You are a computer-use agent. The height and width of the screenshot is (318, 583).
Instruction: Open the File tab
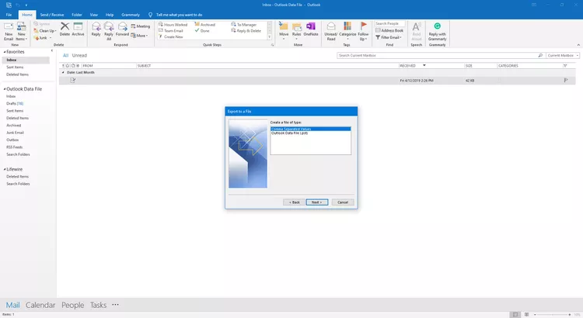(x=9, y=15)
